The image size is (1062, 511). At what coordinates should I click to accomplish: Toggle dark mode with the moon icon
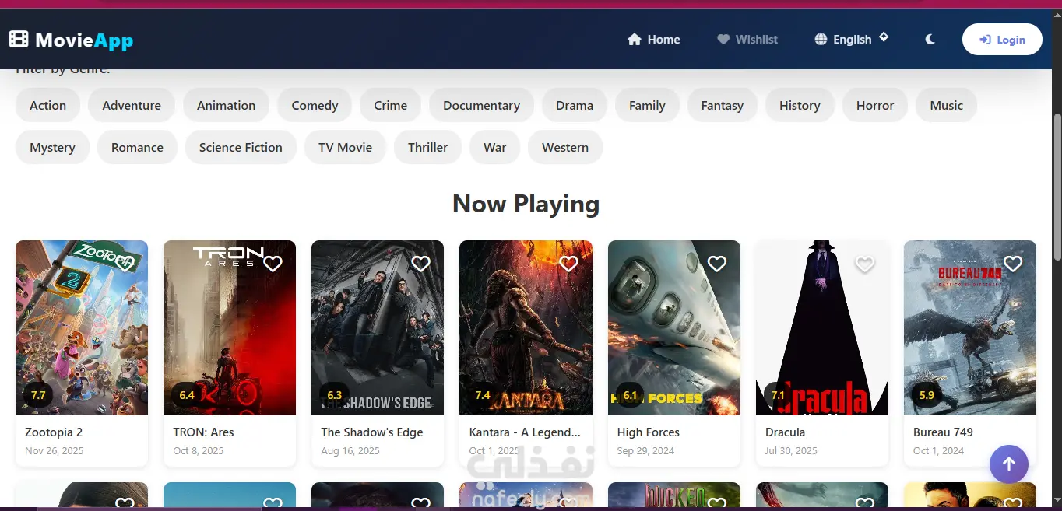tap(930, 40)
